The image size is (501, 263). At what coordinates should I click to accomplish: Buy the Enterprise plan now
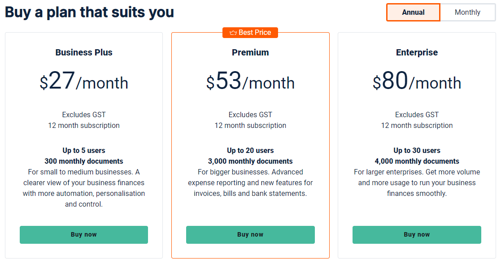(417, 235)
